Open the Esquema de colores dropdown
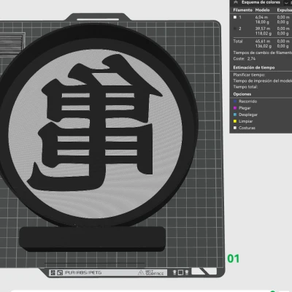This screenshot has height=292, width=292. 287,2
